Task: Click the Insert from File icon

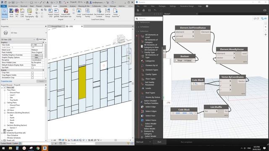Action: point(116,13)
